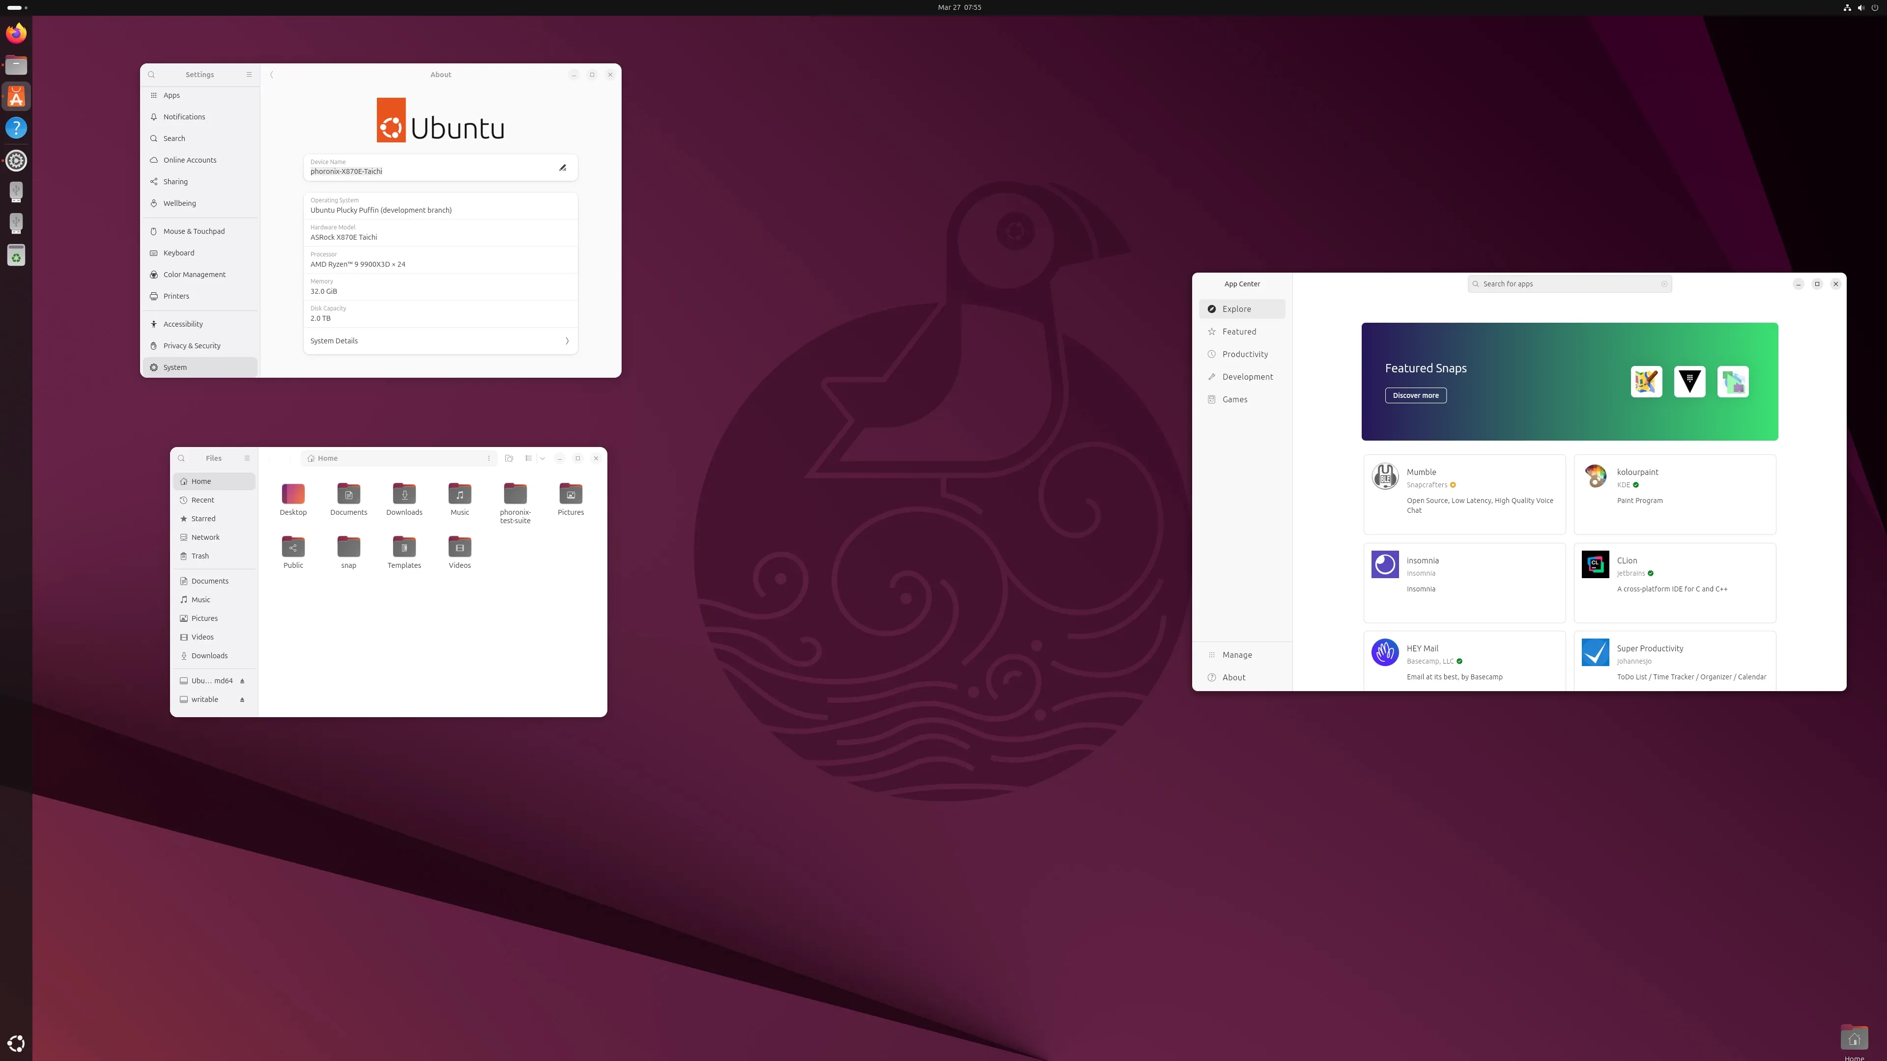Open Firefox from the dock
This screenshot has width=1887, height=1061.
[16, 33]
